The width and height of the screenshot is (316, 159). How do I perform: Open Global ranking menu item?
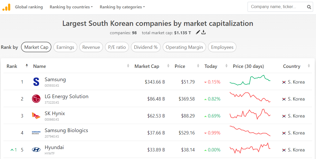click(x=29, y=7)
